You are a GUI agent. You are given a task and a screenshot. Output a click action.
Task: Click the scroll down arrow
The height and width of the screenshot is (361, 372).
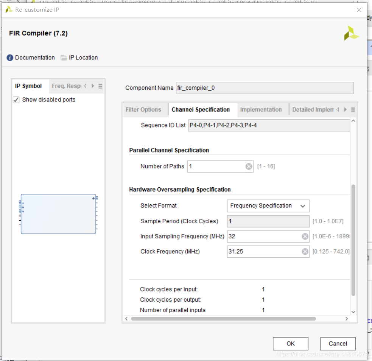(353, 312)
